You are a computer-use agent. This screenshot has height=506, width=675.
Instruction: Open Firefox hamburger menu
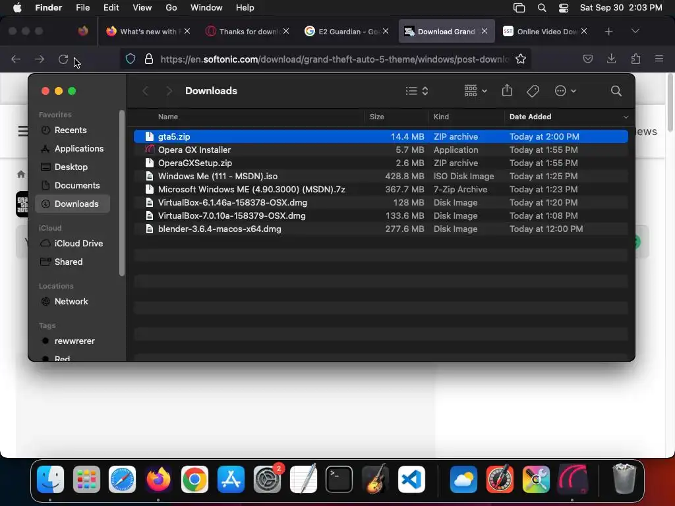click(659, 59)
